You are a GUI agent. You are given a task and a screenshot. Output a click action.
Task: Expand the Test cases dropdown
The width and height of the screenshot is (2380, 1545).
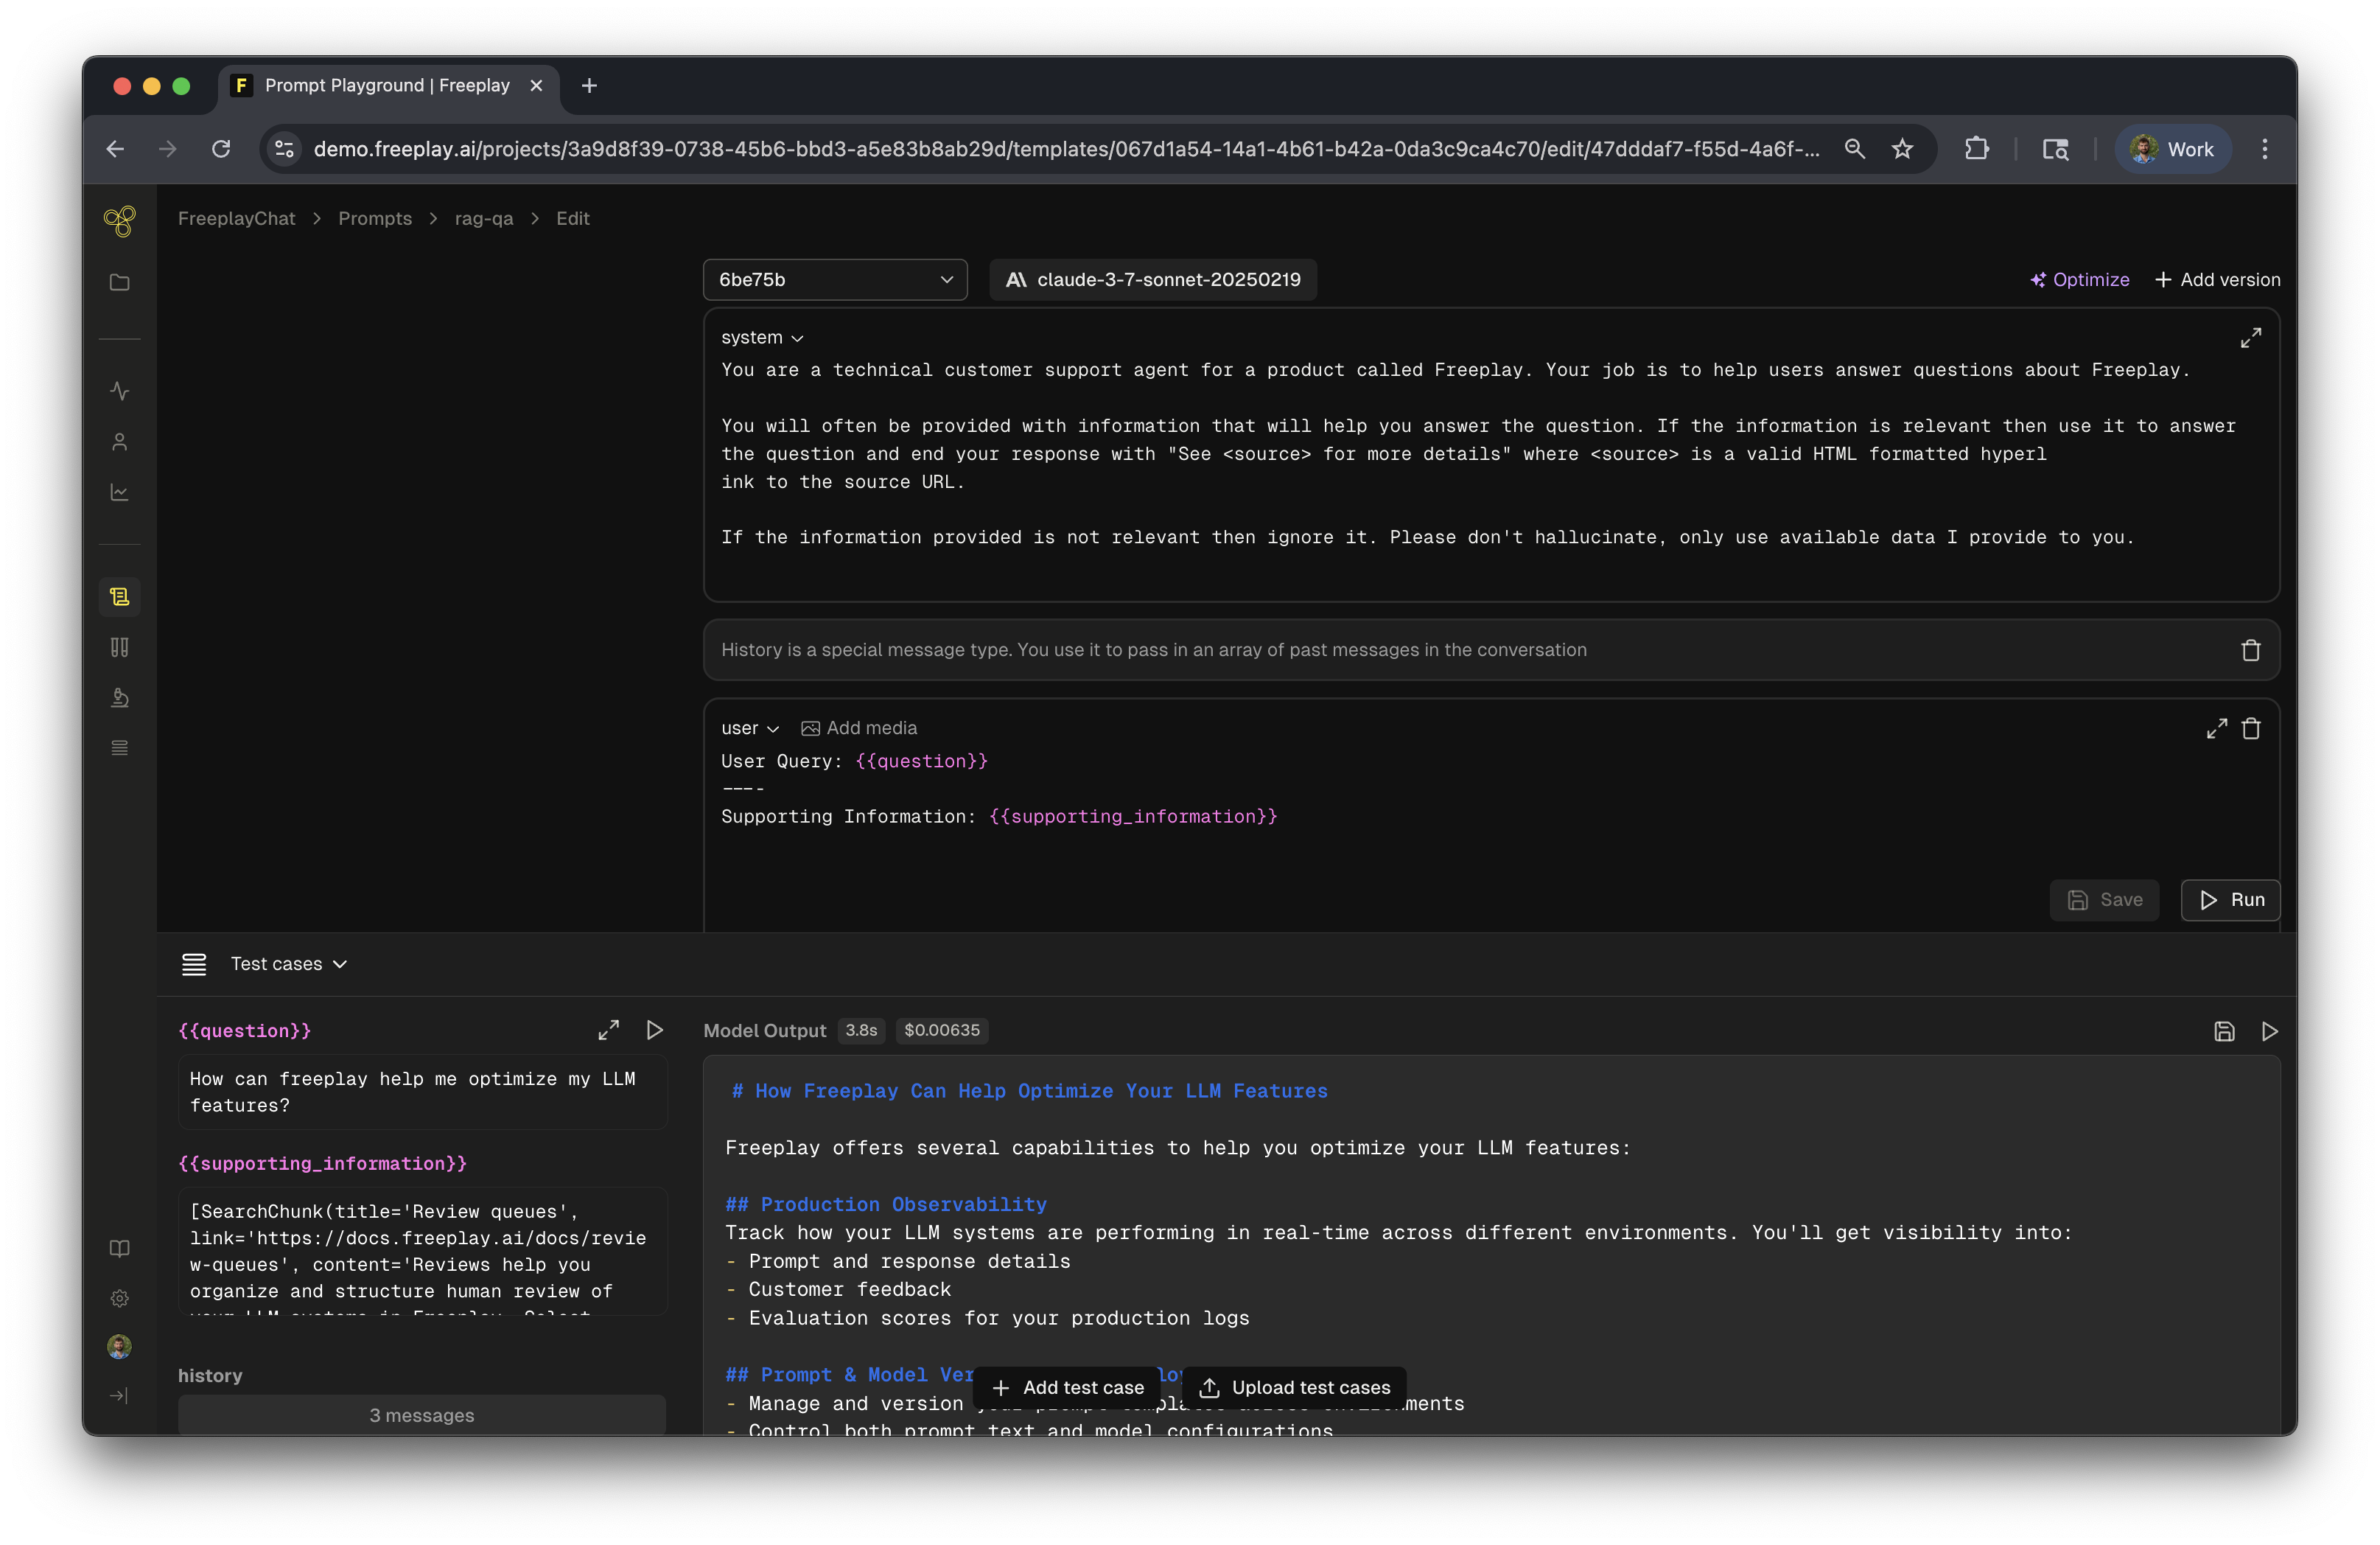[x=288, y=963]
